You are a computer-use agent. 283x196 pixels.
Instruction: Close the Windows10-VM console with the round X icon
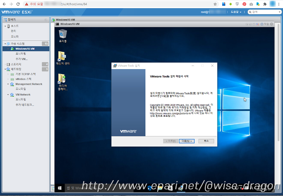pyautogui.click(x=271, y=24)
